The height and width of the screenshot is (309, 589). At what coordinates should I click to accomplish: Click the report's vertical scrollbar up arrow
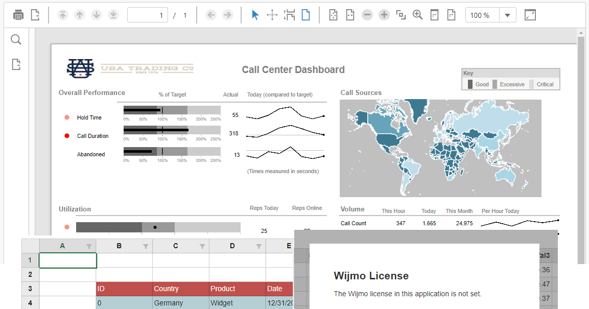click(x=580, y=33)
